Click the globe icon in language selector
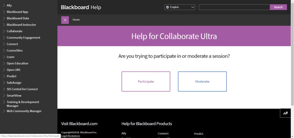Image resolution: width=294 pixels, height=138 pixels. pos(167,7)
